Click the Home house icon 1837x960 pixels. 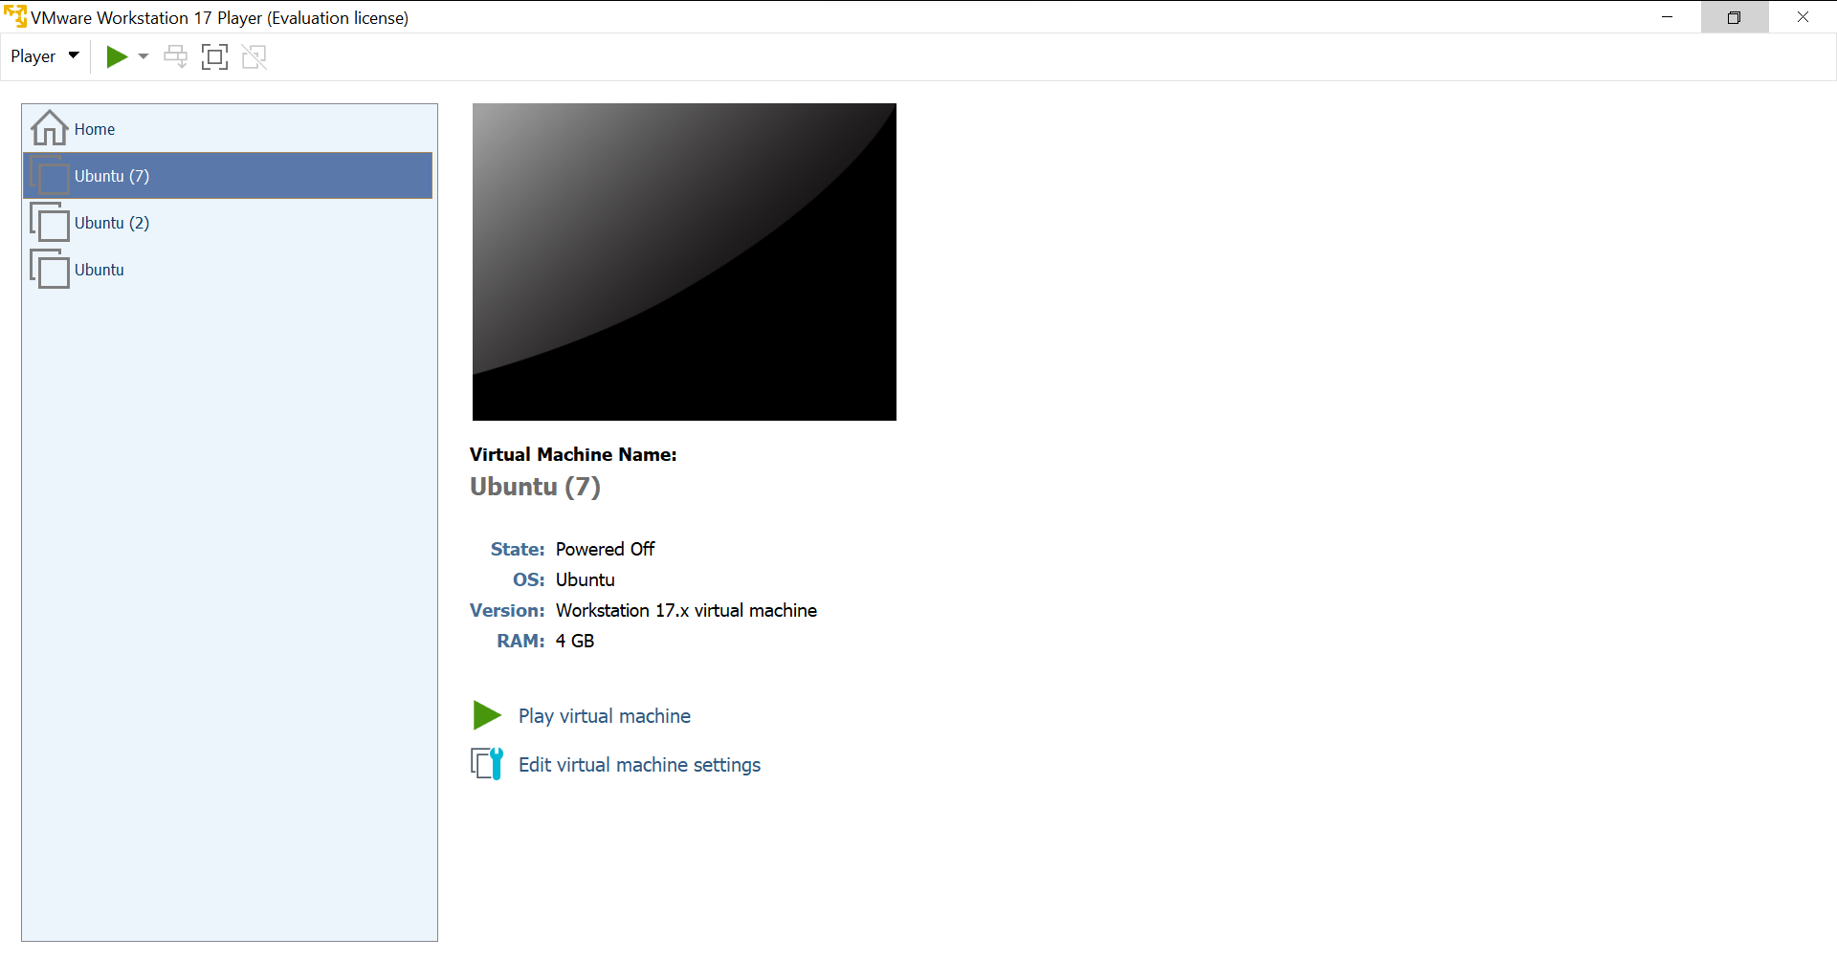(49, 128)
